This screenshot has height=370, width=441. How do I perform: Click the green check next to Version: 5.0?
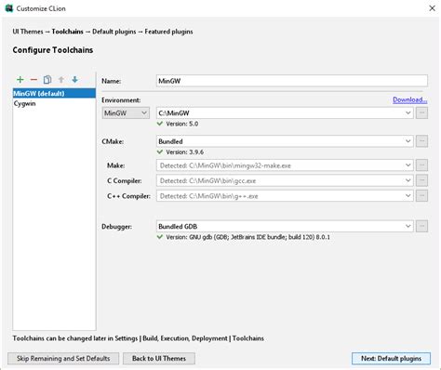(160, 124)
